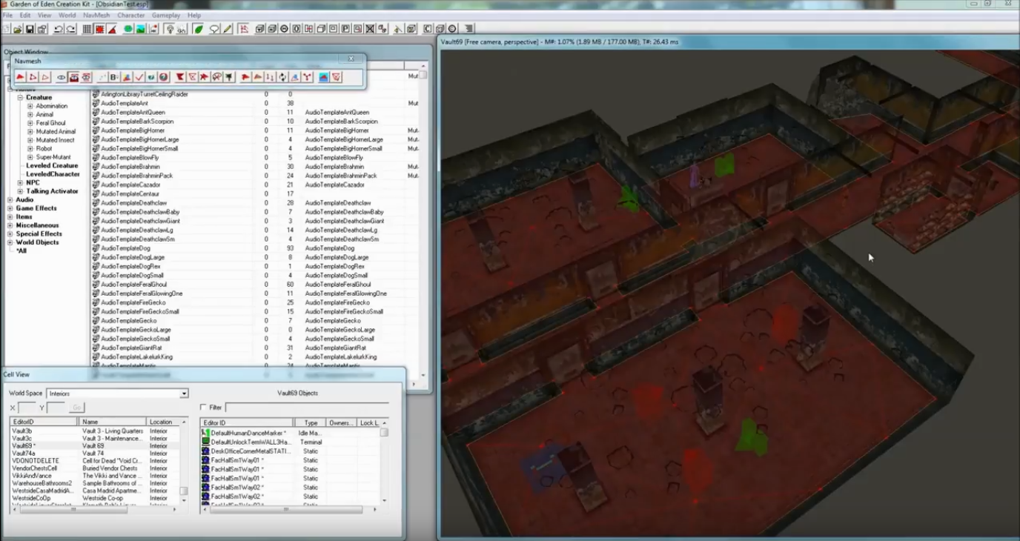The image size is (1020, 541).
Task: Click the pencil edit icon in the main toolbar
Action: point(227,30)
